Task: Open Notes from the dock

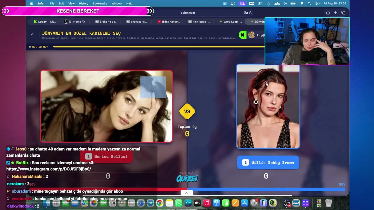Action: click(x=169, y=203)
